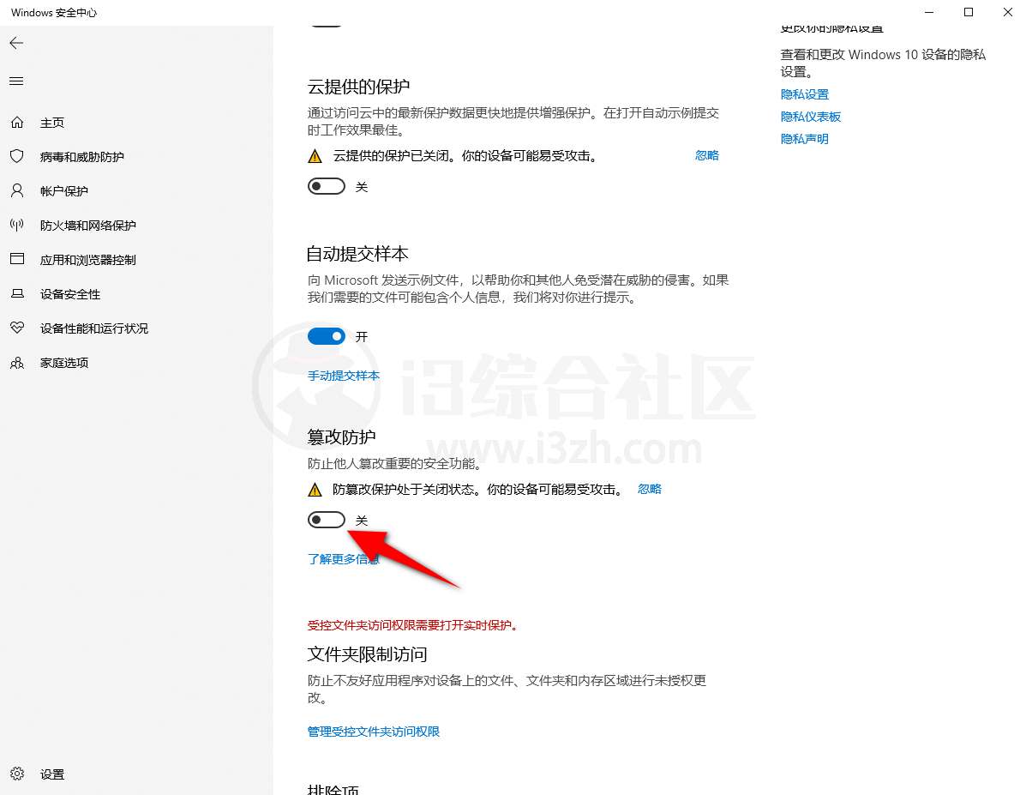Select 应用和浏览器控制 item
Screen dimensions: 1026x795
tap(87, 259)
